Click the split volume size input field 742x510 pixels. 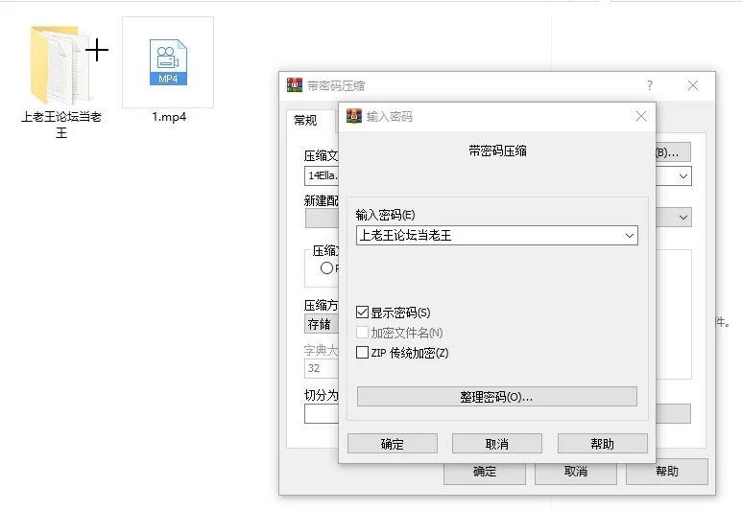point(322,414)
